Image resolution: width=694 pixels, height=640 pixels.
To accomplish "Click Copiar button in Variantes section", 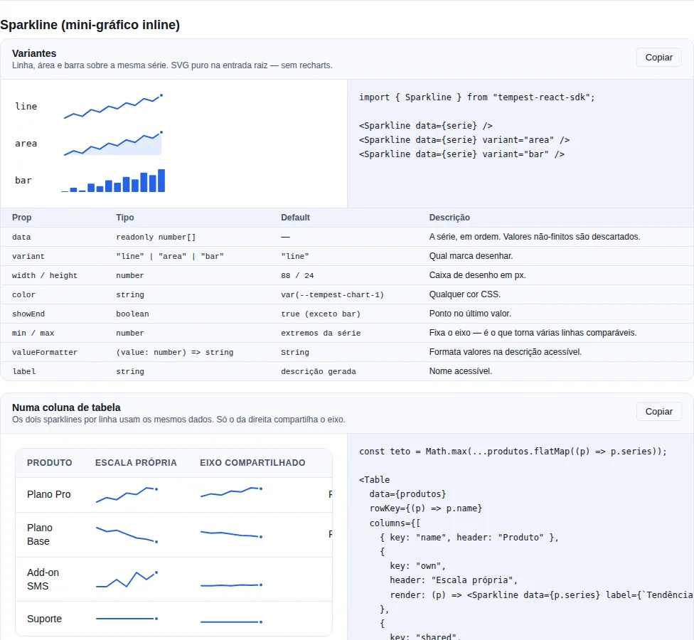I will (658, 58).
